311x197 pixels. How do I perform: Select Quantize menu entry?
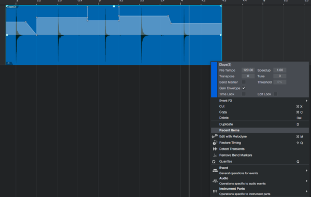pyautogui.click(x=260, y=162)
